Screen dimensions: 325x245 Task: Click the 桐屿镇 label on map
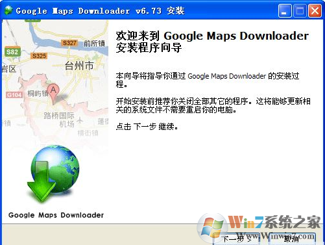pyautogui.click(x=37, y=94)
